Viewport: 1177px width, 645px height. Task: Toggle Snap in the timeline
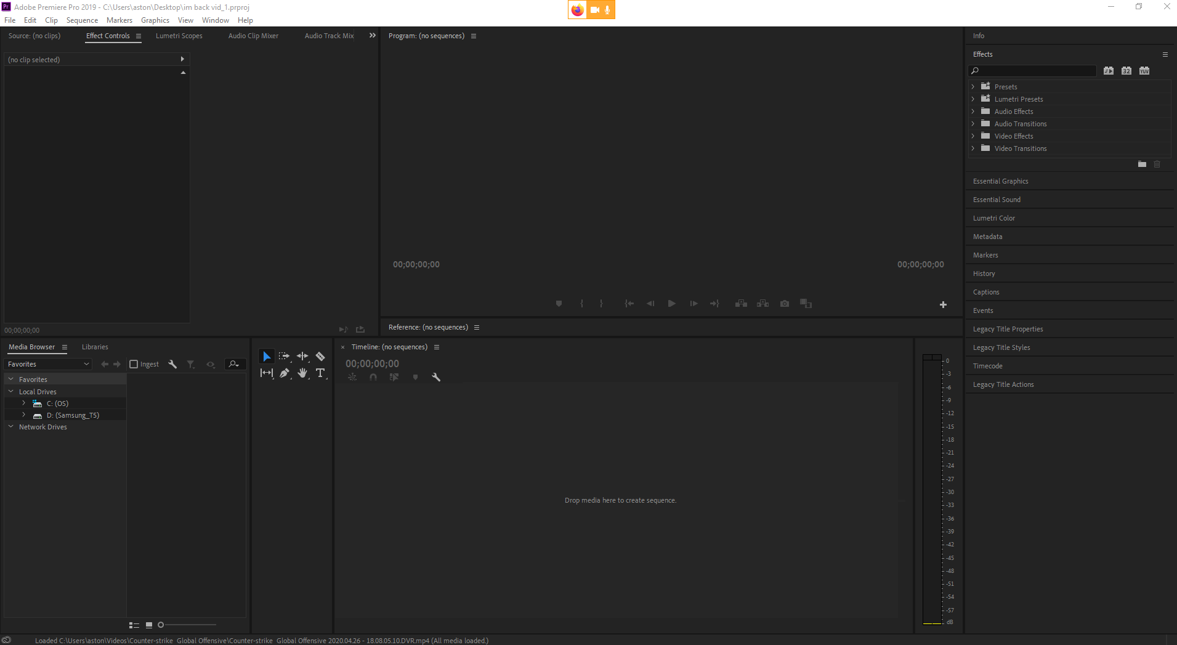point(373,376)
